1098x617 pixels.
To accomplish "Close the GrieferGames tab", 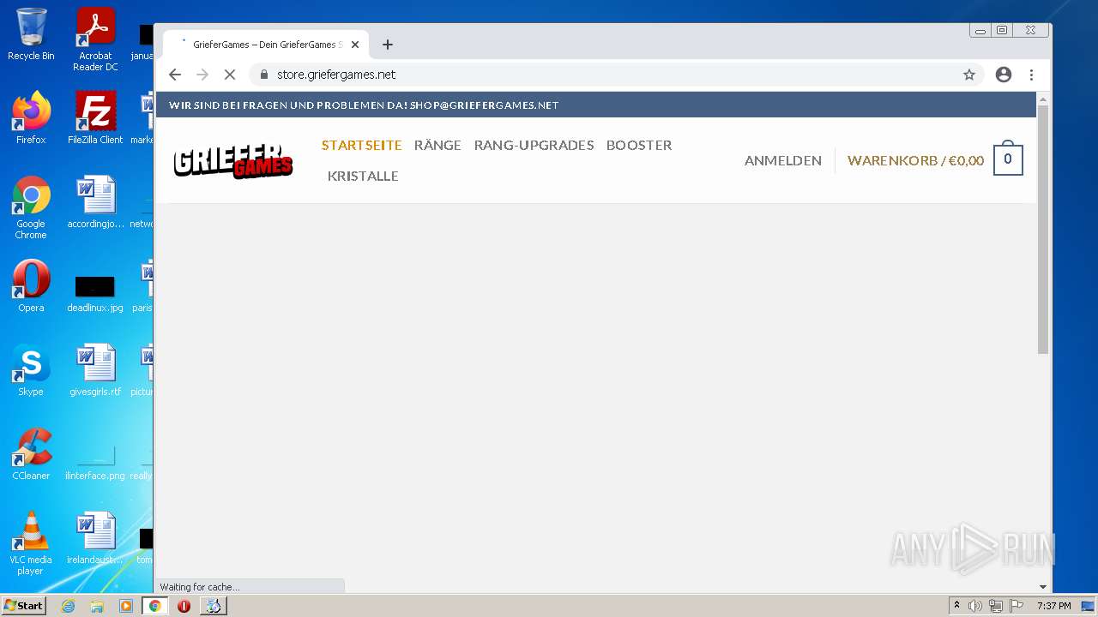I will click(355, 45).
